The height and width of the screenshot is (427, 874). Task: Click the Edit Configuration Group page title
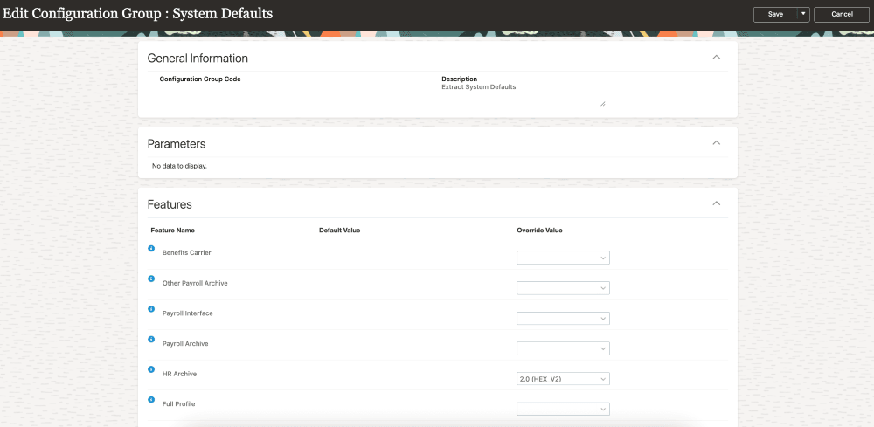coord(138,13)
